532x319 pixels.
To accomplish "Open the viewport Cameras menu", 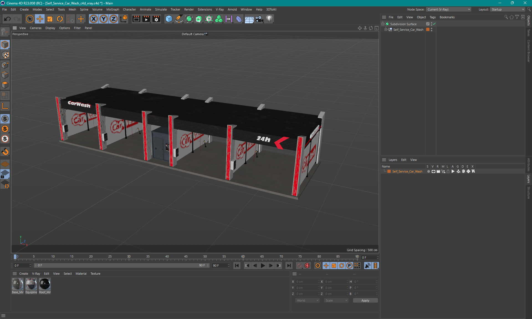I will click(x=35, y=28).
